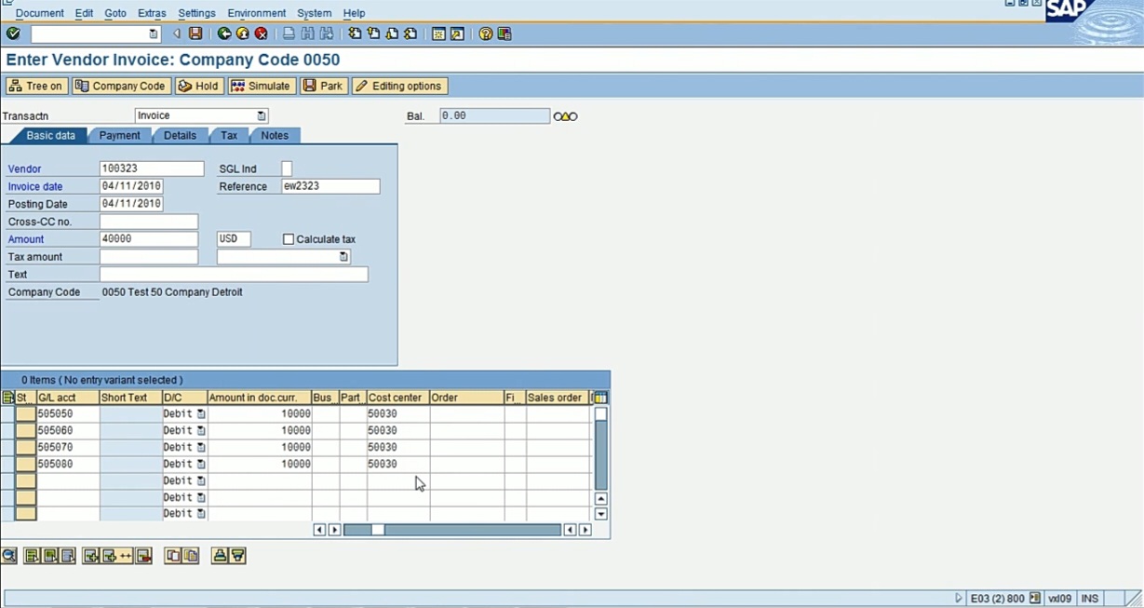The image size is (1144, 608).
Task: Click the Sort ascending icon below table
Action: click(x=220, y=556)
